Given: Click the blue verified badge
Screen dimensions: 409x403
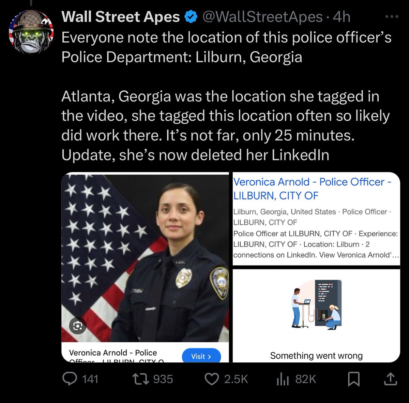Looking at the screenshot, I should [191, 17].
